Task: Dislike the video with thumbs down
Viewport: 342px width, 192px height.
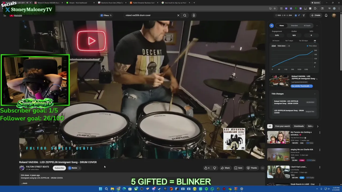Action: pos(215,168)
